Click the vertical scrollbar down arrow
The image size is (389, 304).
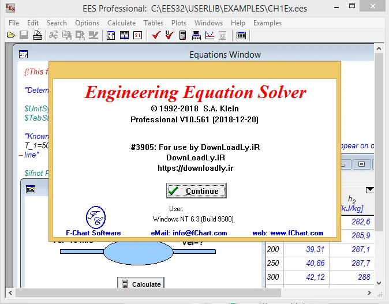(379, 283)
